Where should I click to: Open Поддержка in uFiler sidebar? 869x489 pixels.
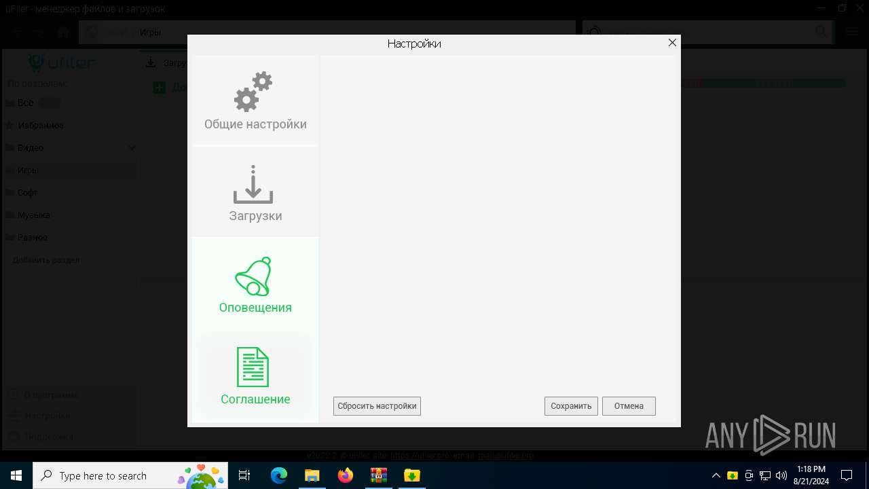(69, 436)
